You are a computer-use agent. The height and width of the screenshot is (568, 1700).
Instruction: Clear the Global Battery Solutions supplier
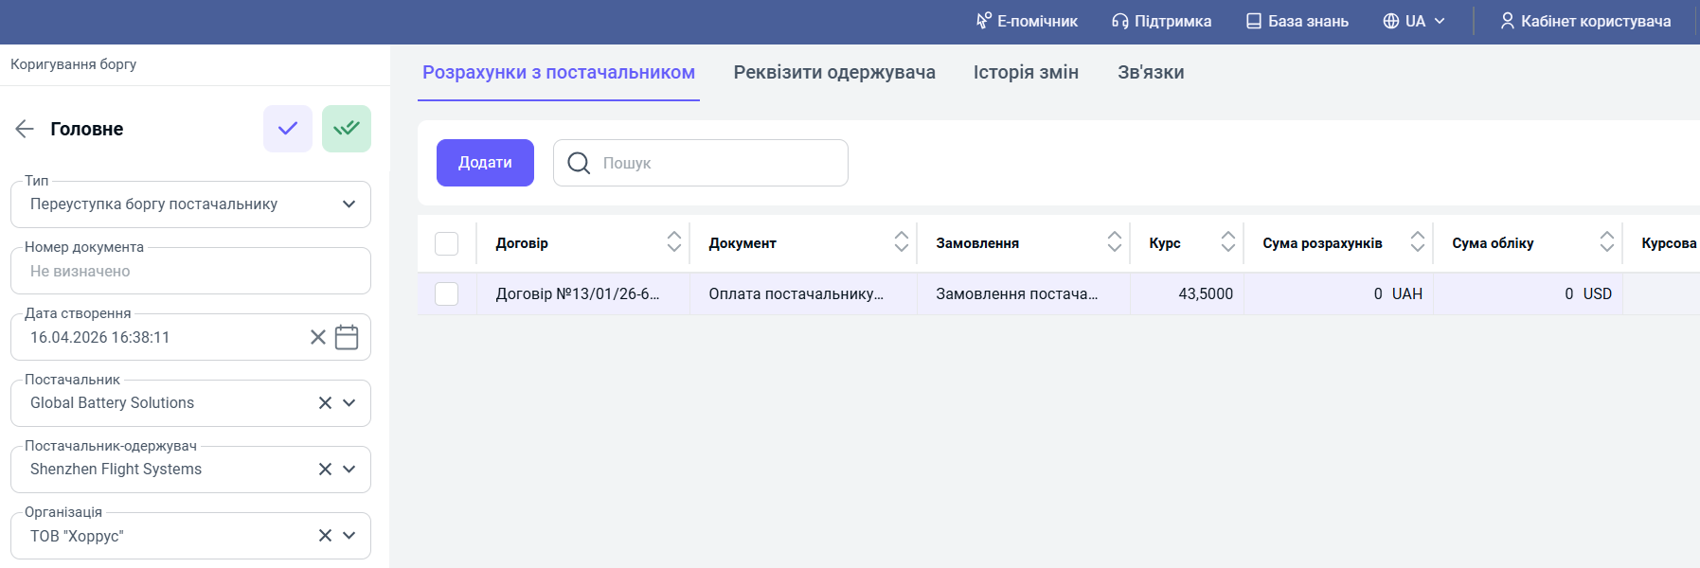[x=325, y=403]
